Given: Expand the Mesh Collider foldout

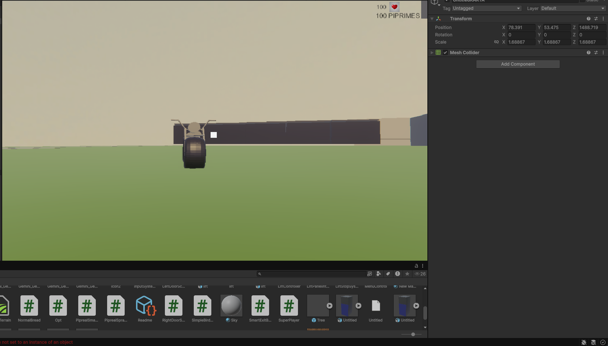Looking at the screenshot, I should click(x=432, y=53).
